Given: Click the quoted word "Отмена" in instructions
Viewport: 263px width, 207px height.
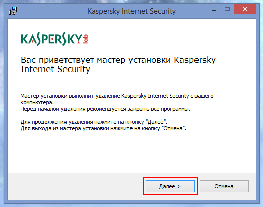Looking at the screenshot, I should tap(173, 128).
